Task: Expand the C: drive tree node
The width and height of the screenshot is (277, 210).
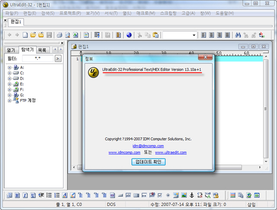Action: [x=10, y=73]
